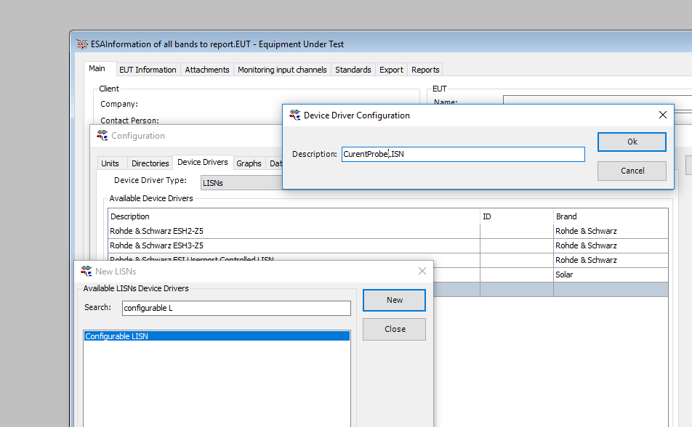Select the Rohde & Schwarz ESH2-Z5 row

click(x=291, y=231)
